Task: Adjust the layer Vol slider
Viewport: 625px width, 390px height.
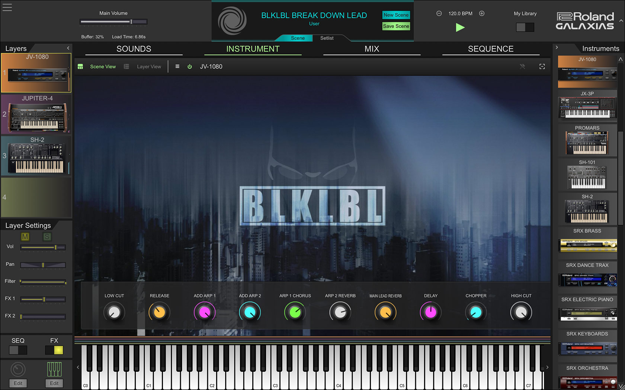Action: 43,247
